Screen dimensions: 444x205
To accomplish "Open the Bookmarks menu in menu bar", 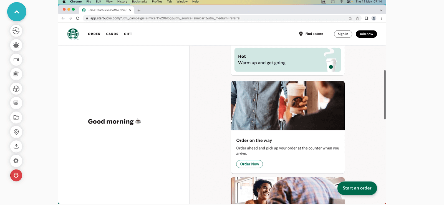I will point(139,2).
